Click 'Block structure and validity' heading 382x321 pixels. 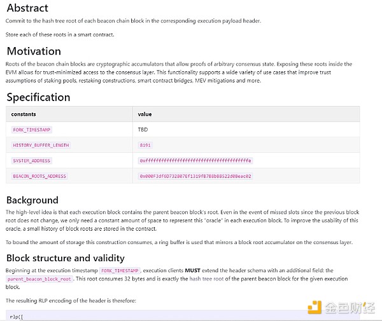65,258
